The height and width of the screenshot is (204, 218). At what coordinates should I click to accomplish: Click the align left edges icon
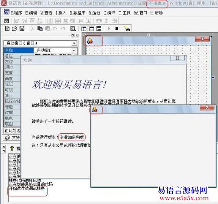17,21
